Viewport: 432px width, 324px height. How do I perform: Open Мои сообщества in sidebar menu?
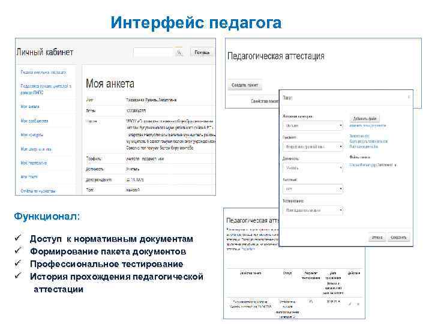click(34, 121)
